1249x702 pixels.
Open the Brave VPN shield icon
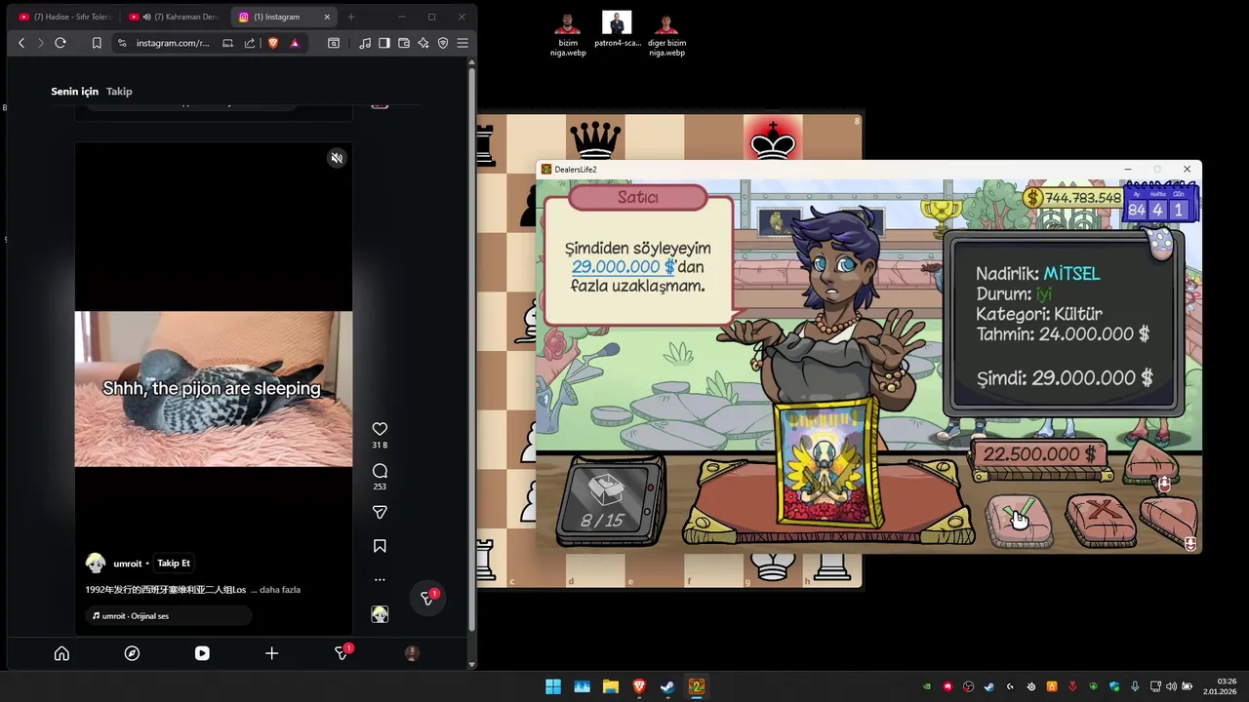(443, 43)
